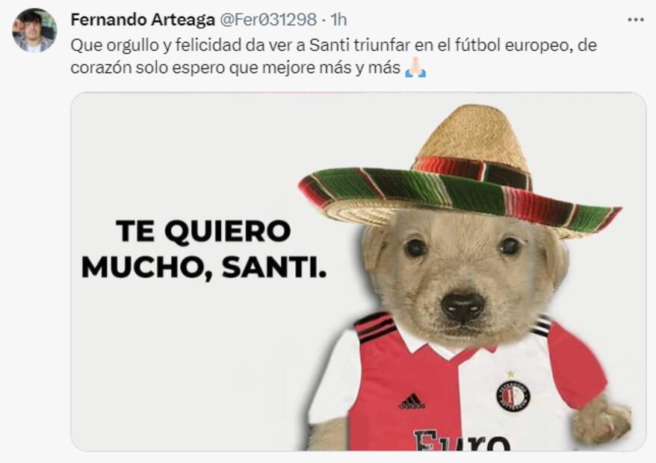This screenshot has width=656, height=463.
Task: Click the Feyenoord club crest on jersey
Action: point(513,396)
